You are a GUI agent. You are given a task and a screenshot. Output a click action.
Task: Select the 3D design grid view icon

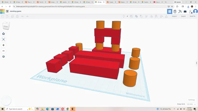(x=170, y=11)
